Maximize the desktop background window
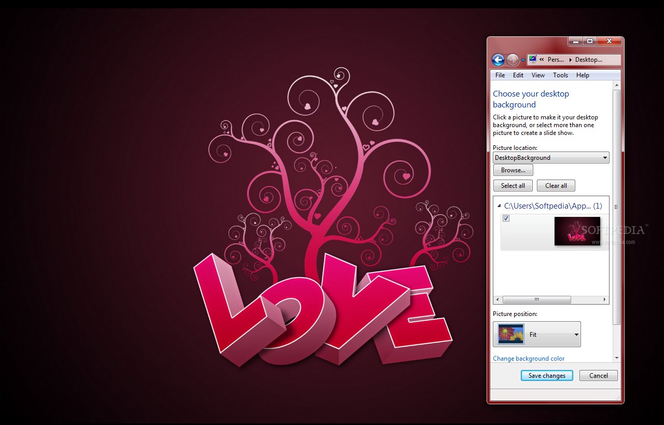The height and width of the screenshot is (425, 664). [590, 41]
